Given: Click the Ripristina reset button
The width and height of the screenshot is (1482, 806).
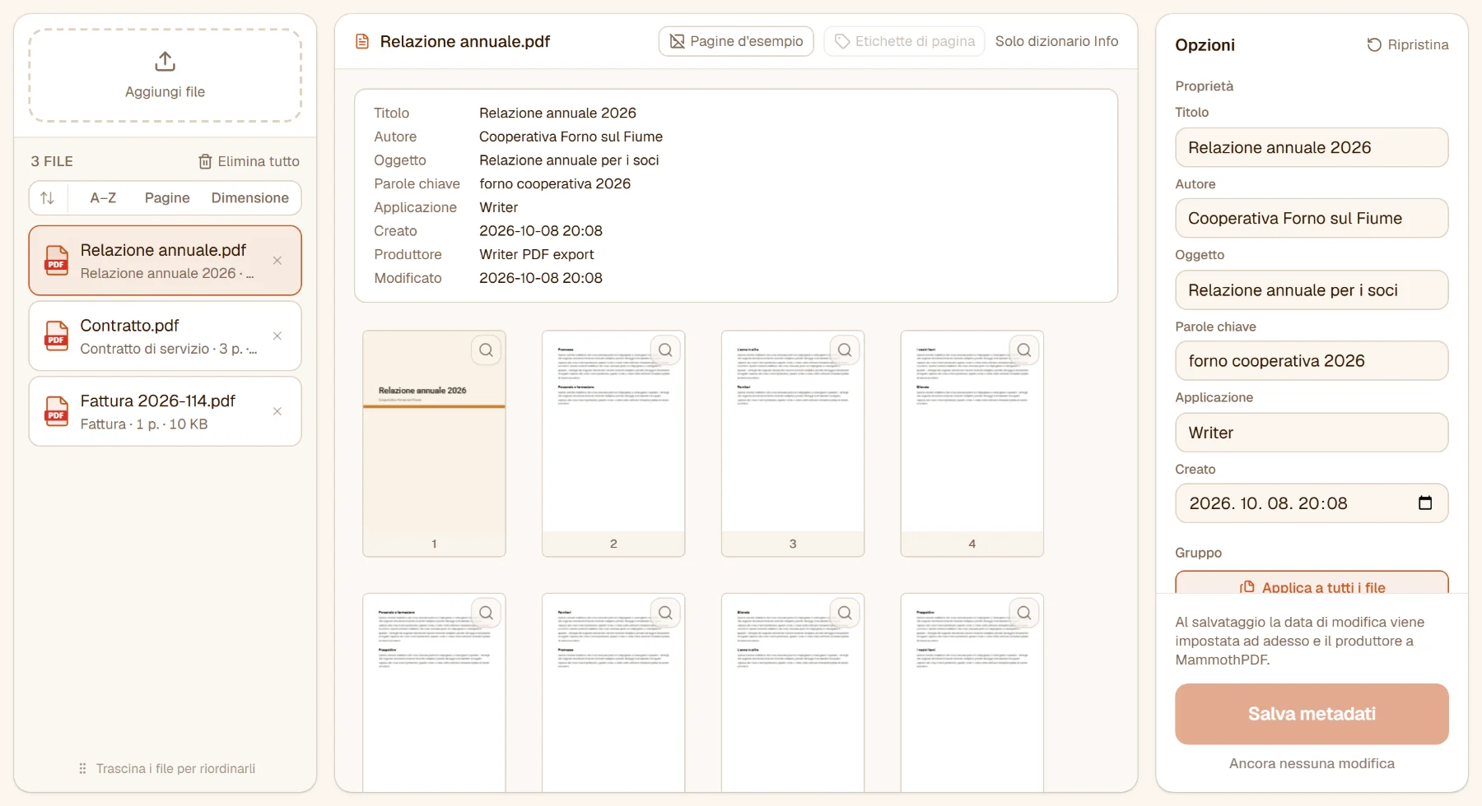Looking at the screenshot, I should [1407, 44].
